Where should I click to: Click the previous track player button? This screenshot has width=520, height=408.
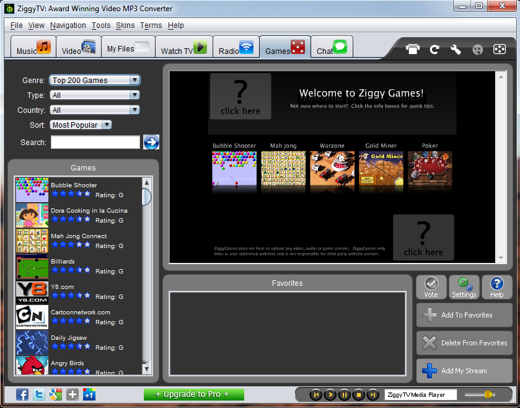tap(315, 395)
